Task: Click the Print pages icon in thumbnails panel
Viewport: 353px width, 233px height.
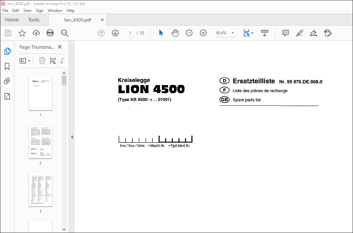Action: pyautogui.click(x=53, y=61)
